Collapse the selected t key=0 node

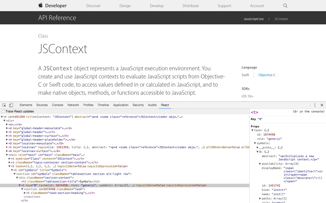click(x=20, y=185)
